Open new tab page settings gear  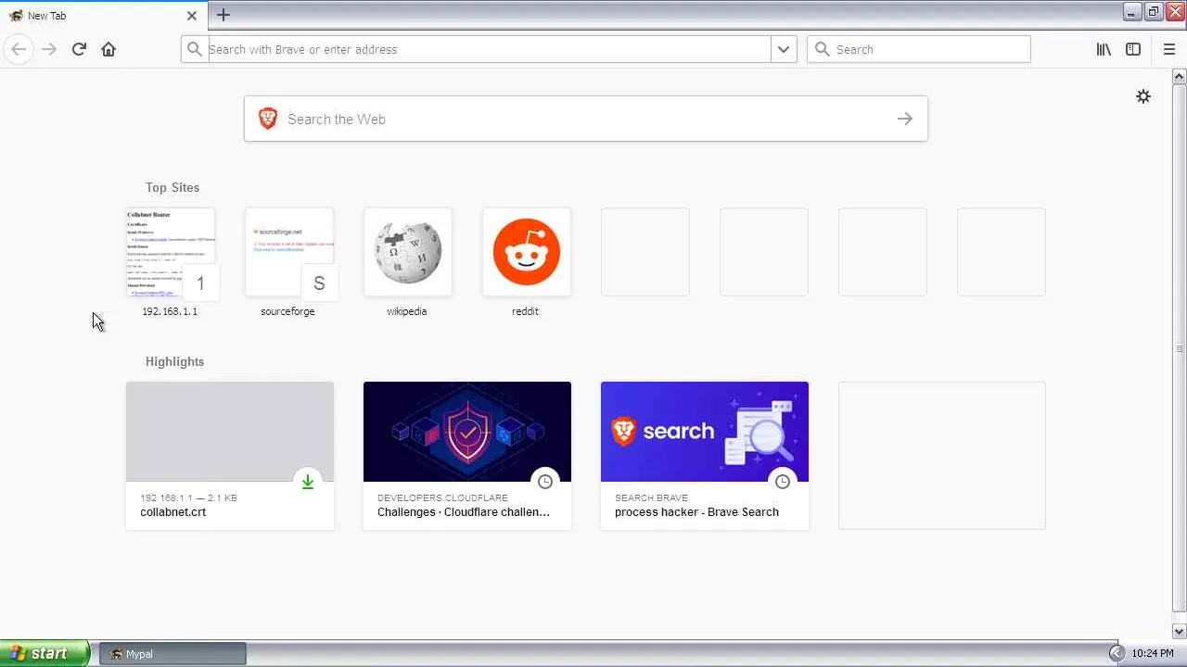pos(1143,96)
